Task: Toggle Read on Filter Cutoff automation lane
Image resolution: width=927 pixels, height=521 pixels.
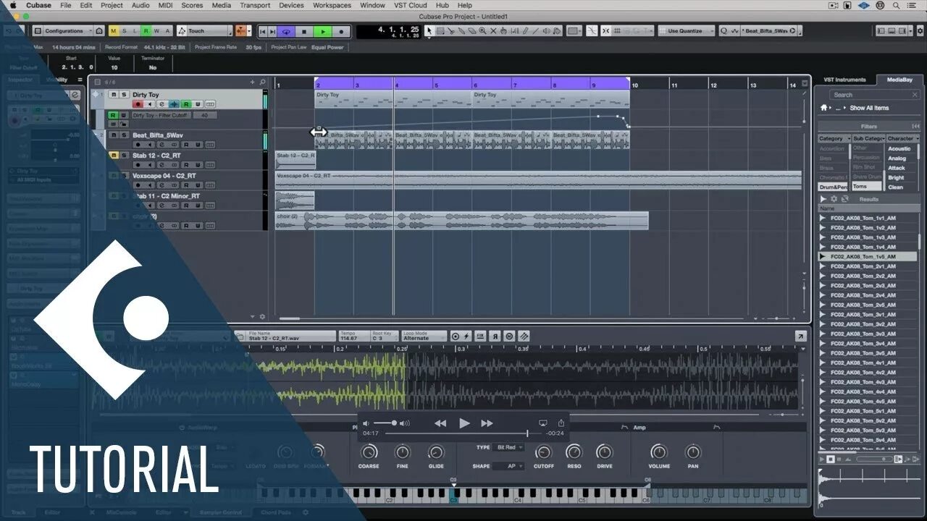Action: coord(113,115)
